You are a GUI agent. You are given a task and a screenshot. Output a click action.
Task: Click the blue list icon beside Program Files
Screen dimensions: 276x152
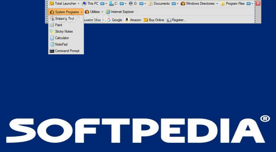click(248, 4)
